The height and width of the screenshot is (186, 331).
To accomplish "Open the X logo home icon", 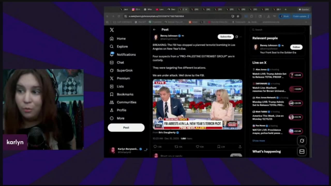I will tap(112, 30).
